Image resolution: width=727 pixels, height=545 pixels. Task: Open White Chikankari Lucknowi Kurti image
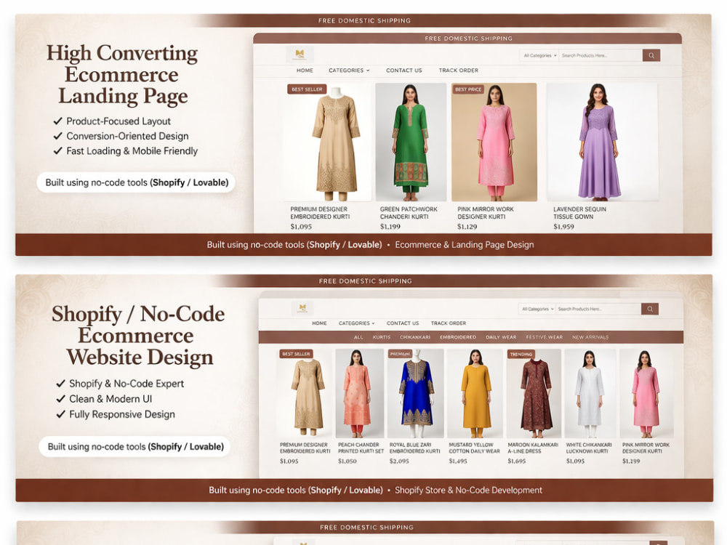[x=590, y=393]
